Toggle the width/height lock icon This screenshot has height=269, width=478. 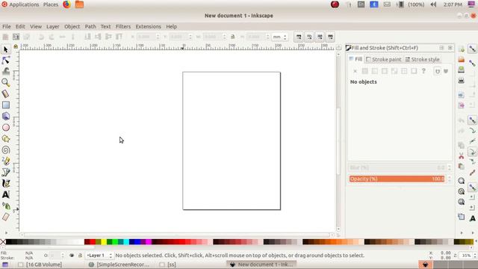pos(232,37)
